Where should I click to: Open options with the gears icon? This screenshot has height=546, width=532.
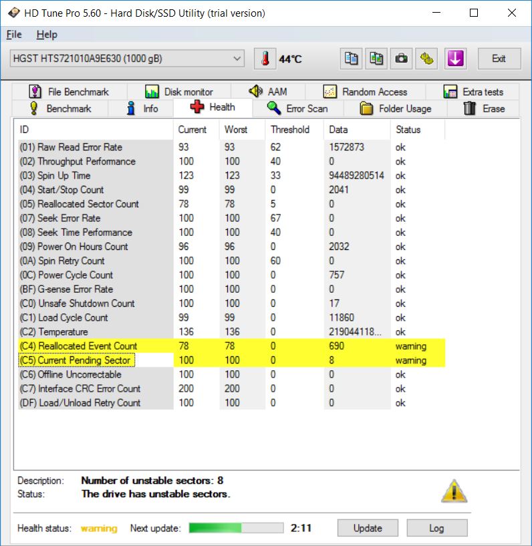click(x=427, y=59)
